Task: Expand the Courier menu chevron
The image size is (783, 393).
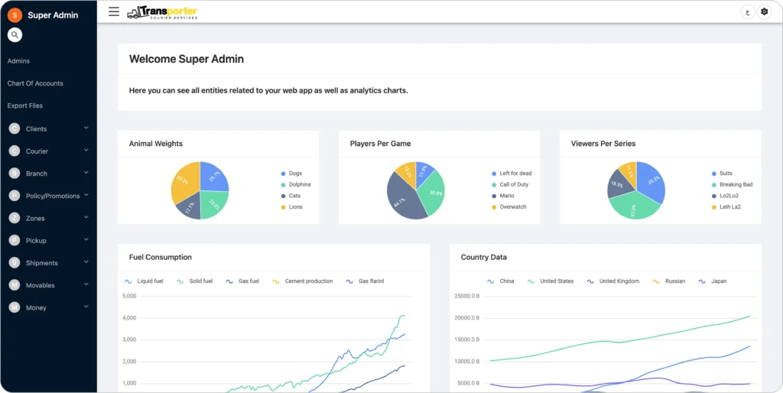Action: tap(86, 151)
